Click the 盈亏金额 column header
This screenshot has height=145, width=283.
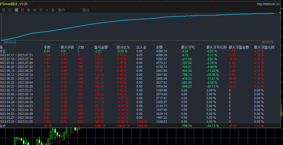(101, 47)
